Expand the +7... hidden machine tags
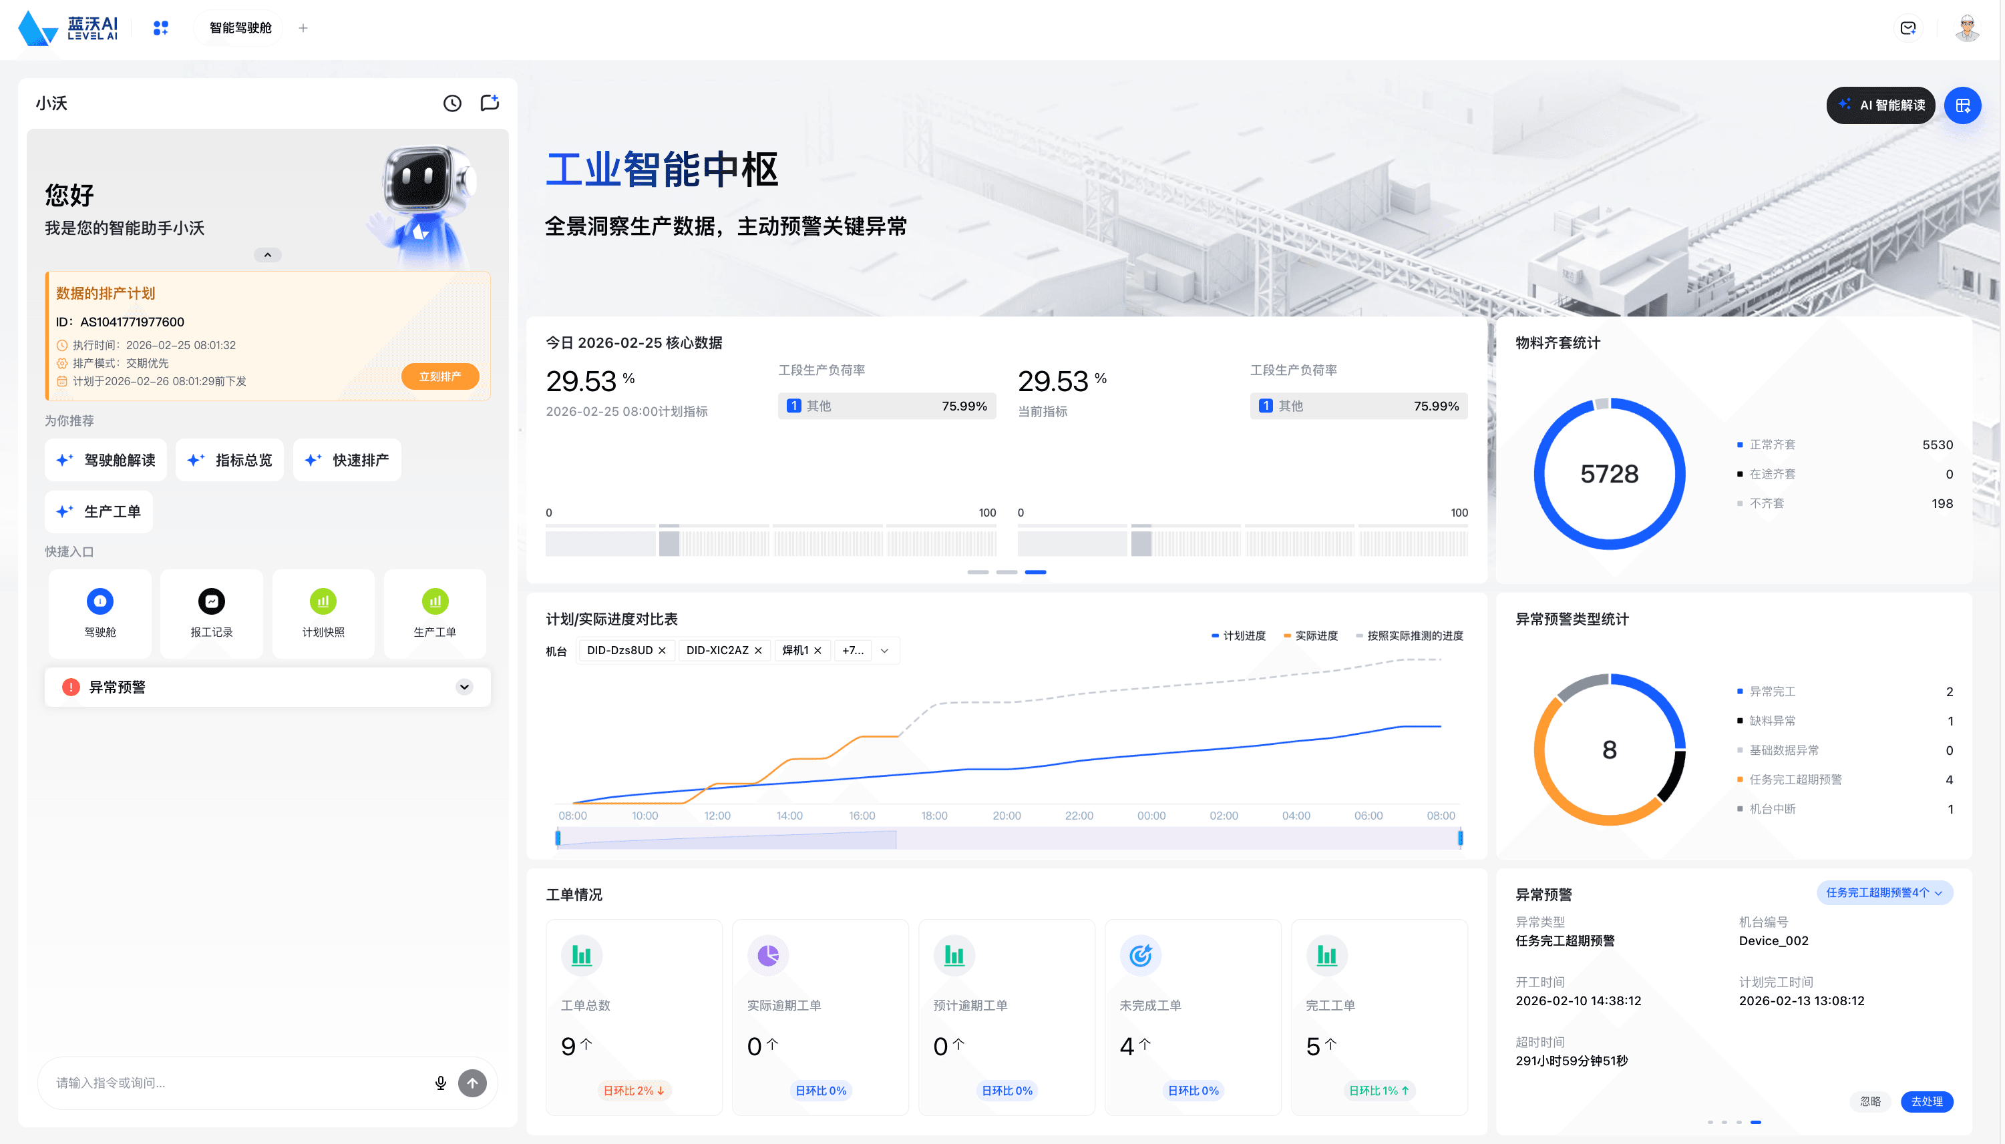Viewport: 2005px width, 1144px height. 853,651
